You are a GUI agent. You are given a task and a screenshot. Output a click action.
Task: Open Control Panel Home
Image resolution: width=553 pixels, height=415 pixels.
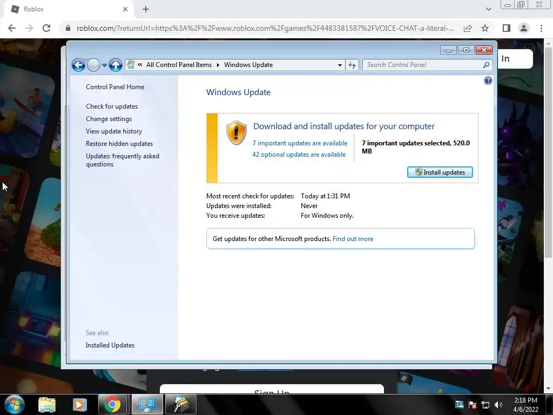(x=115, y=87)
